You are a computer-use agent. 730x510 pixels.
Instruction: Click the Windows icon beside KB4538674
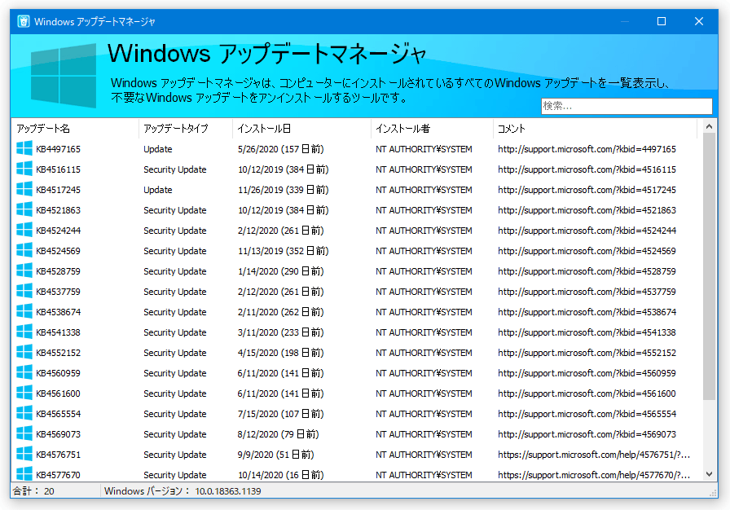pyautogui.click(x=24, y=312)
